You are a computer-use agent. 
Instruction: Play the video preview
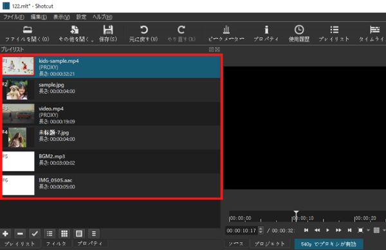327,230
